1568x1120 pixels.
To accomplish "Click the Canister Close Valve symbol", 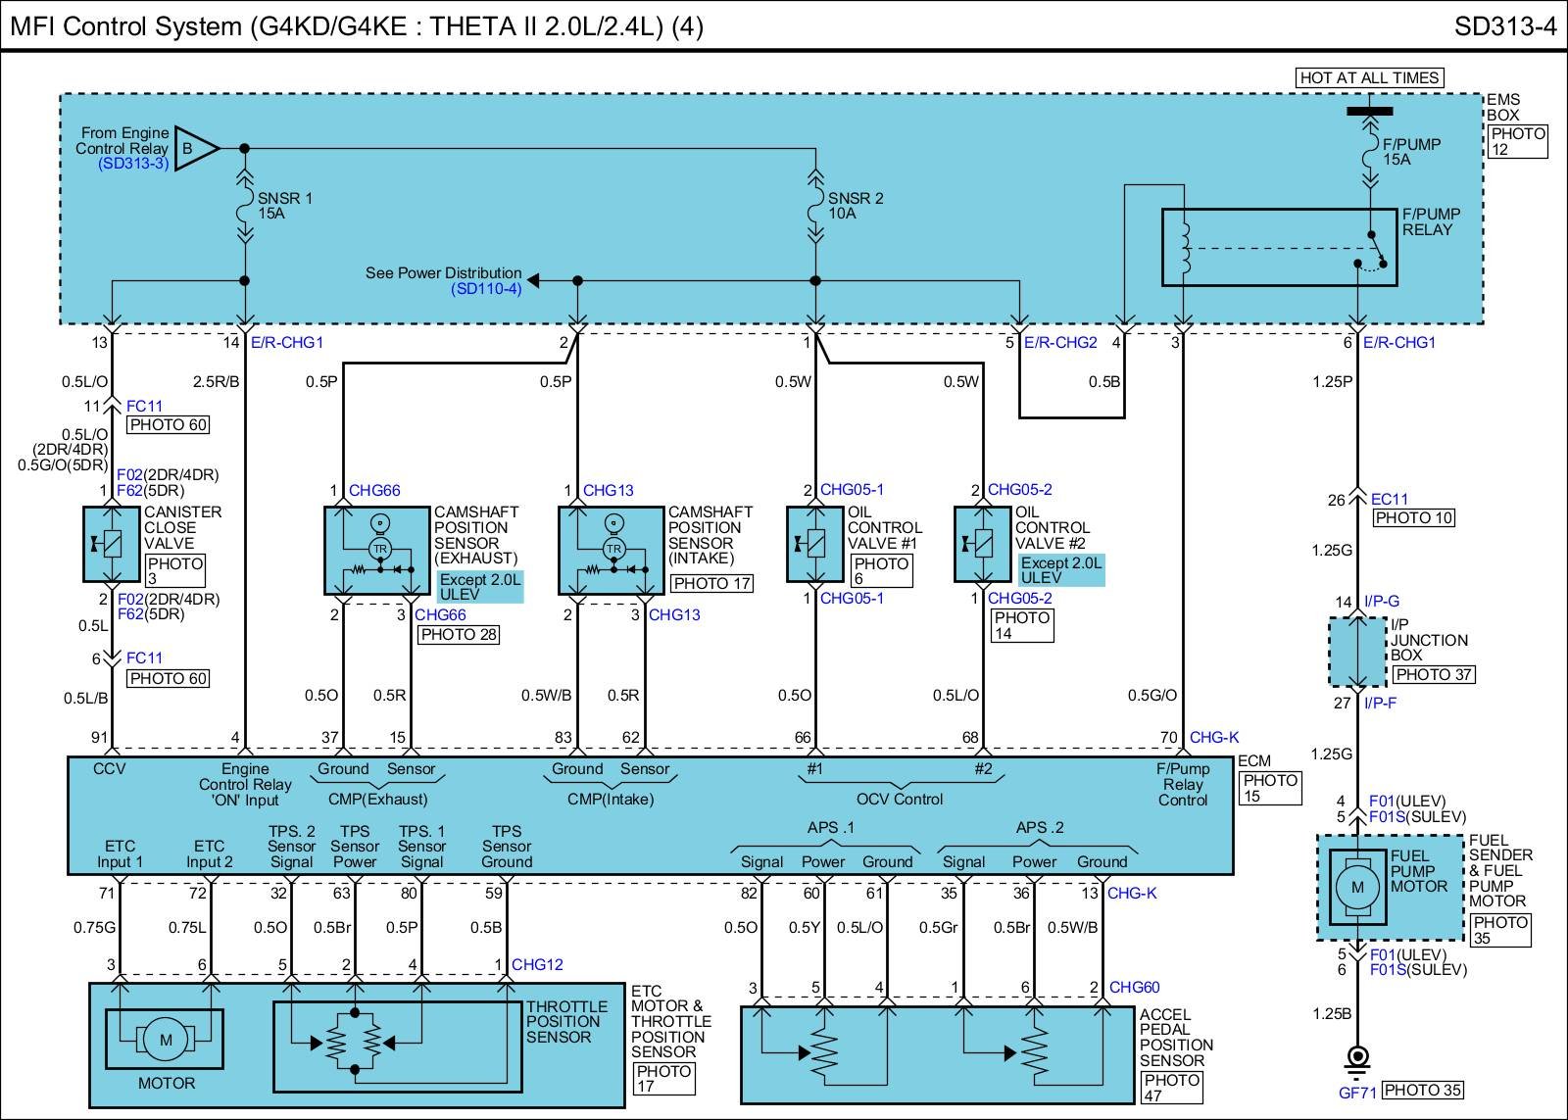I will click(x=112, y=544).
